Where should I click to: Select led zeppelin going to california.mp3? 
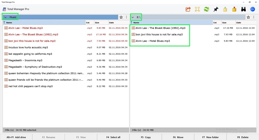tap(66, 54)
